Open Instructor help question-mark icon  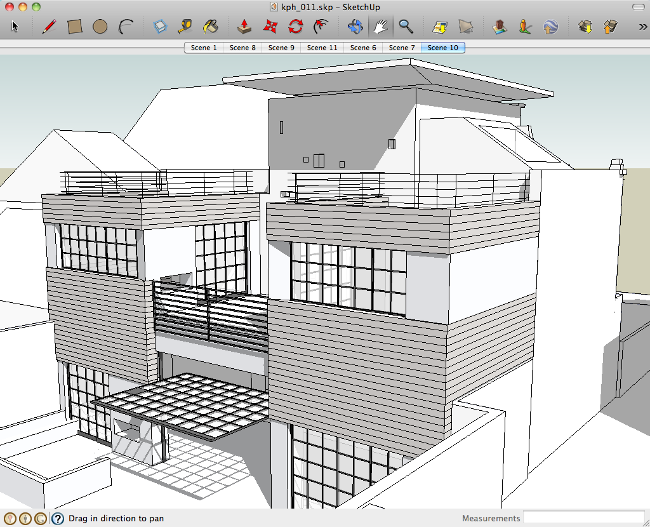[x=58, y=518]
